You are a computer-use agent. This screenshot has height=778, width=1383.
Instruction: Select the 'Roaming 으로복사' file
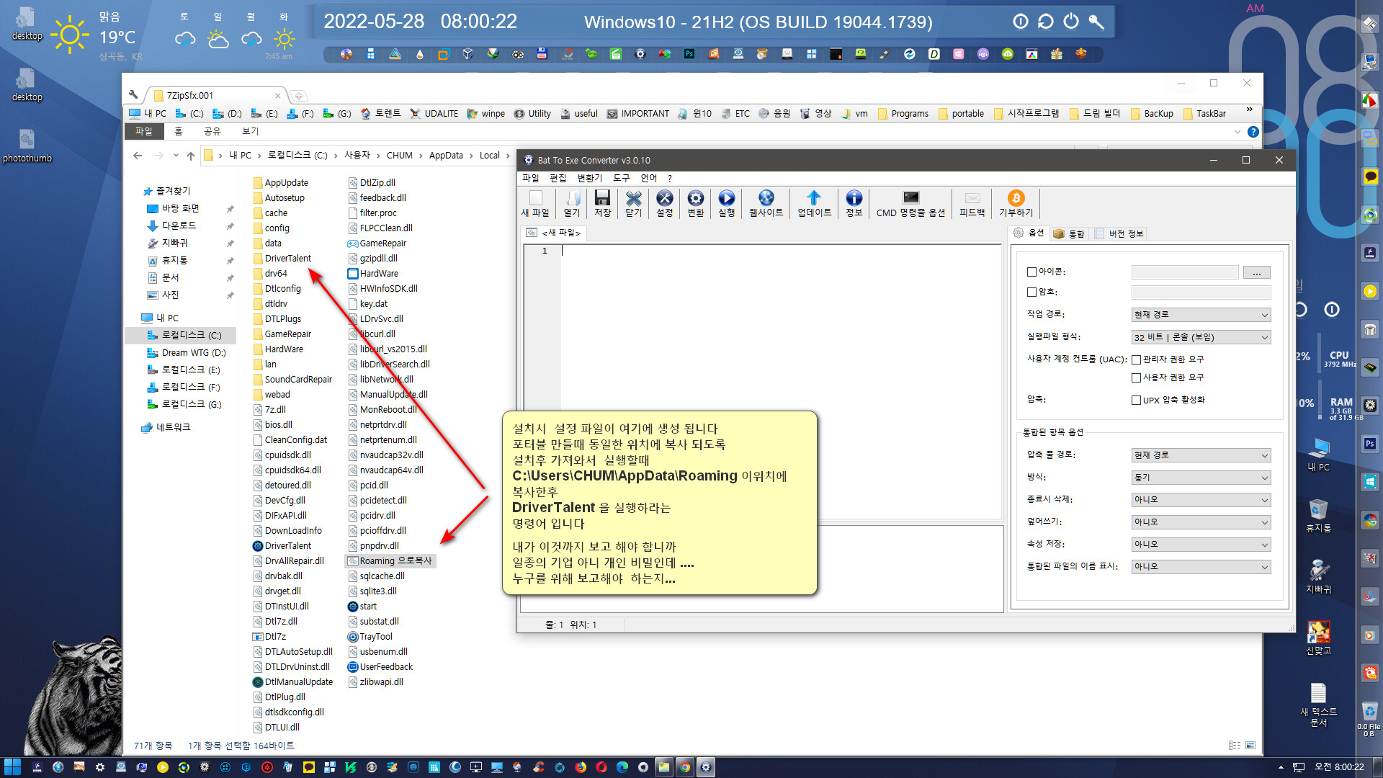coord(390,561)
